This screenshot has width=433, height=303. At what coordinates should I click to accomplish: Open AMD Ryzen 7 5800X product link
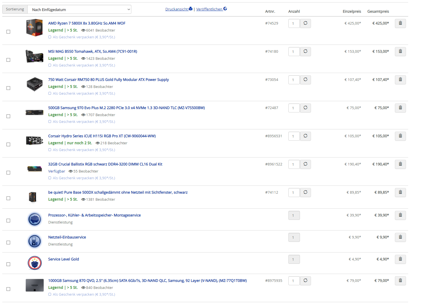[87, 23]
